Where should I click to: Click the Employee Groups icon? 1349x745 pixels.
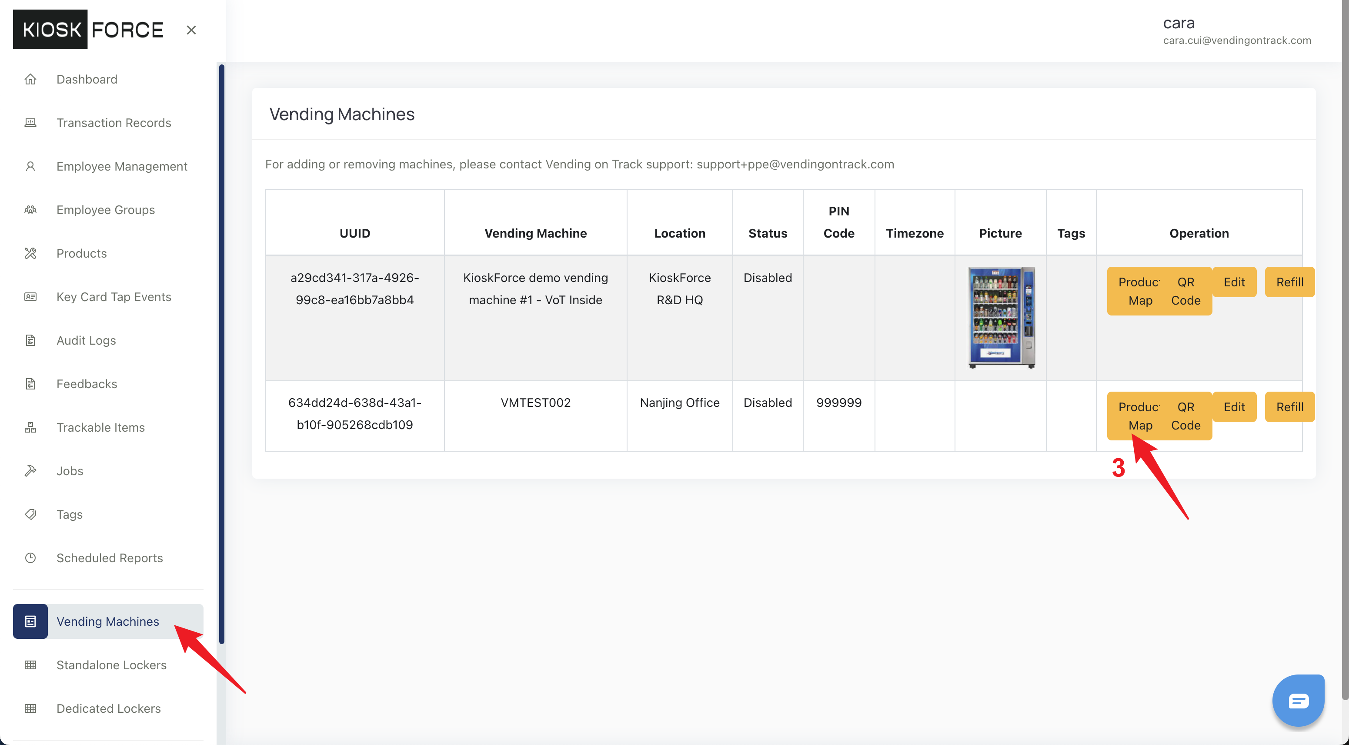coord(30,210)
